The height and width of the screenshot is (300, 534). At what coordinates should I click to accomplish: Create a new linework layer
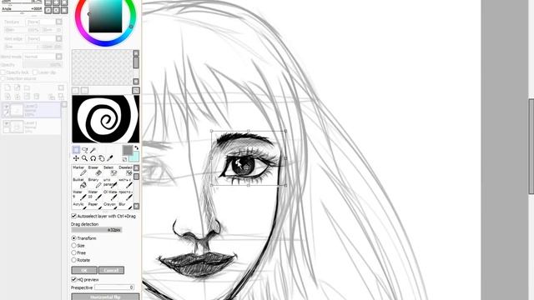pos(17,87)
